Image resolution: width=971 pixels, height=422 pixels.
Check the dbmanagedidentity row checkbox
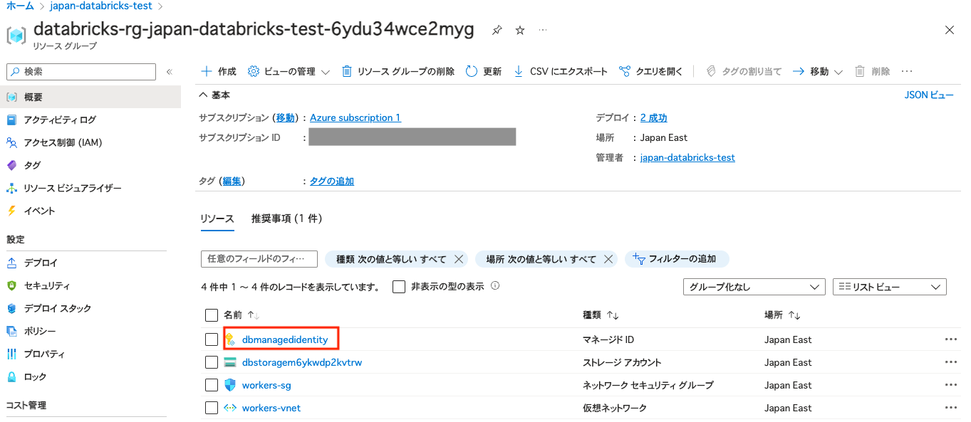212,339
